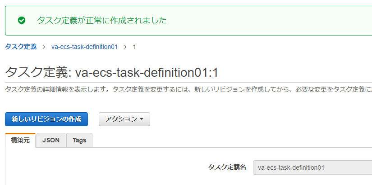Click the green success checkmark icon
This screenshot has width=372, height=185.
click(21, 20)
